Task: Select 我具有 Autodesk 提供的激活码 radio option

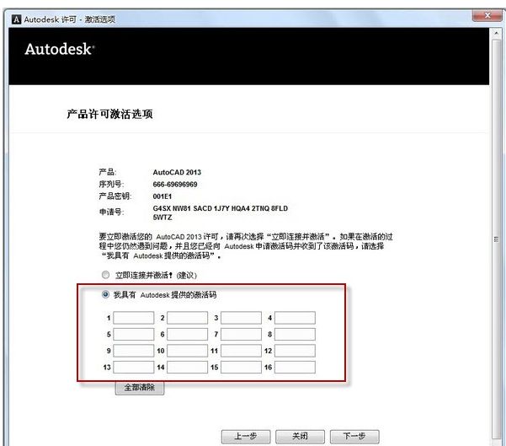Action: pos(105,294)
